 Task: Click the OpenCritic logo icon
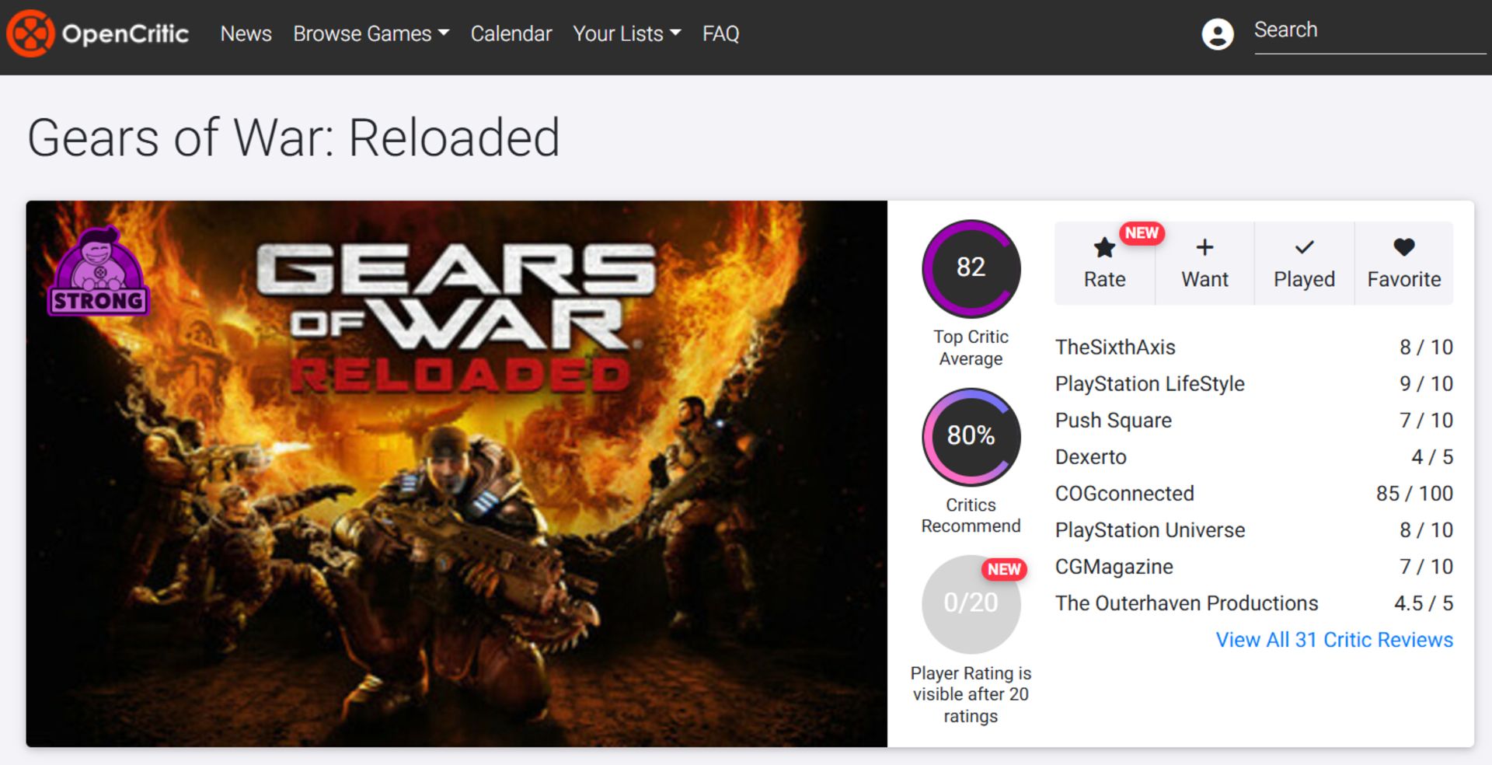(x=30, y=33)
